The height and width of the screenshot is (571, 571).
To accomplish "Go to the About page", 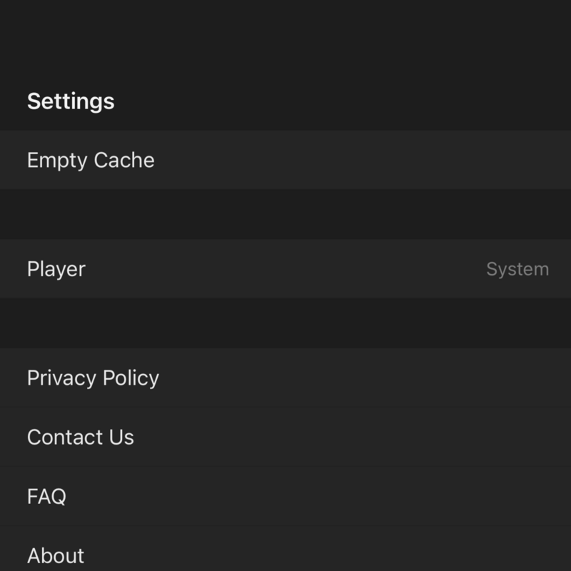I will tap(56, 555).
